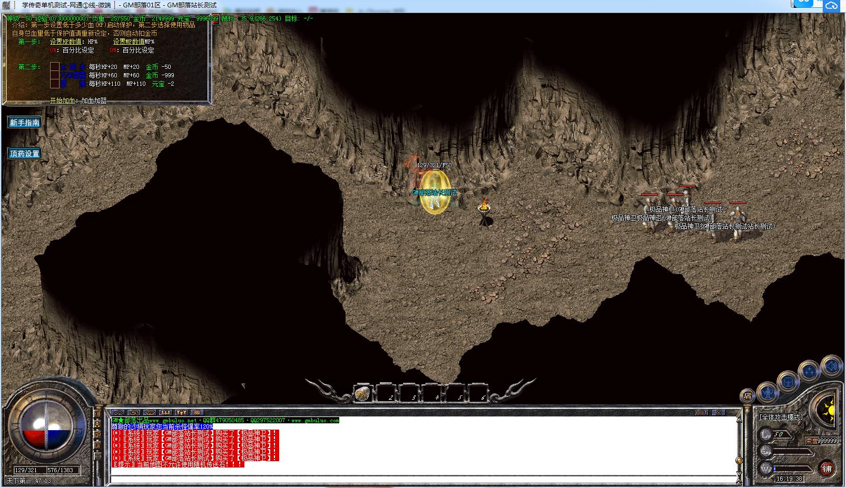Open the red 铺 store button
Screen dimensions: 846x488
(827, 468)
